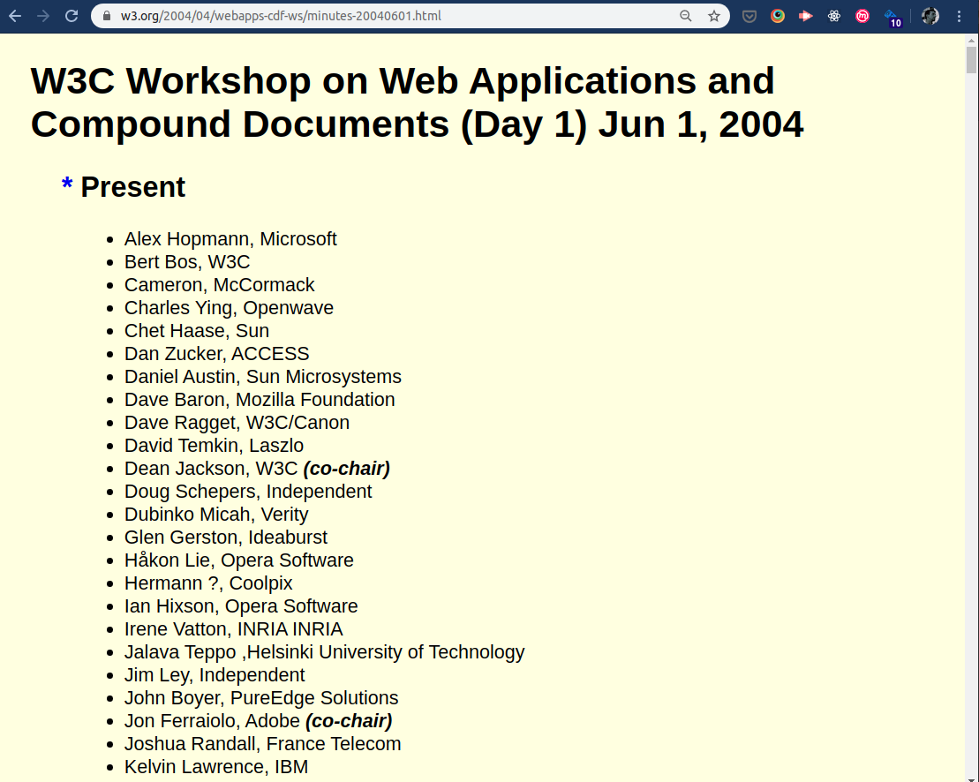
Task: Select 'Glen Gerston, Ideaburst' entry
Action: click(x=226, y=538)
